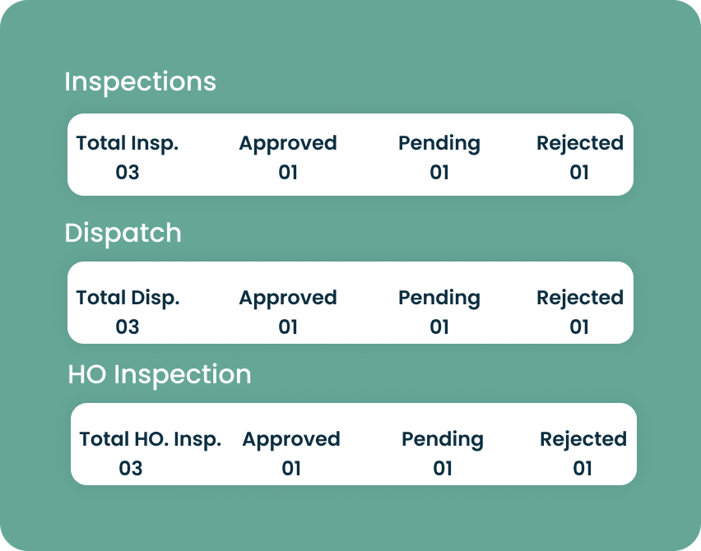The height and width of the screenshot is (551, 701).
Task: Click the 03 count under Total Insp.
Action: click(x=128, y=173)
